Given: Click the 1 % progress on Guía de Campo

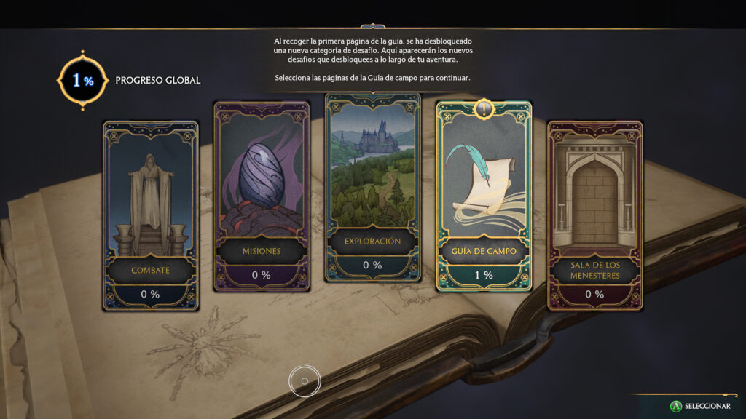Looking at the screenshot, I should tap(484, 275).
